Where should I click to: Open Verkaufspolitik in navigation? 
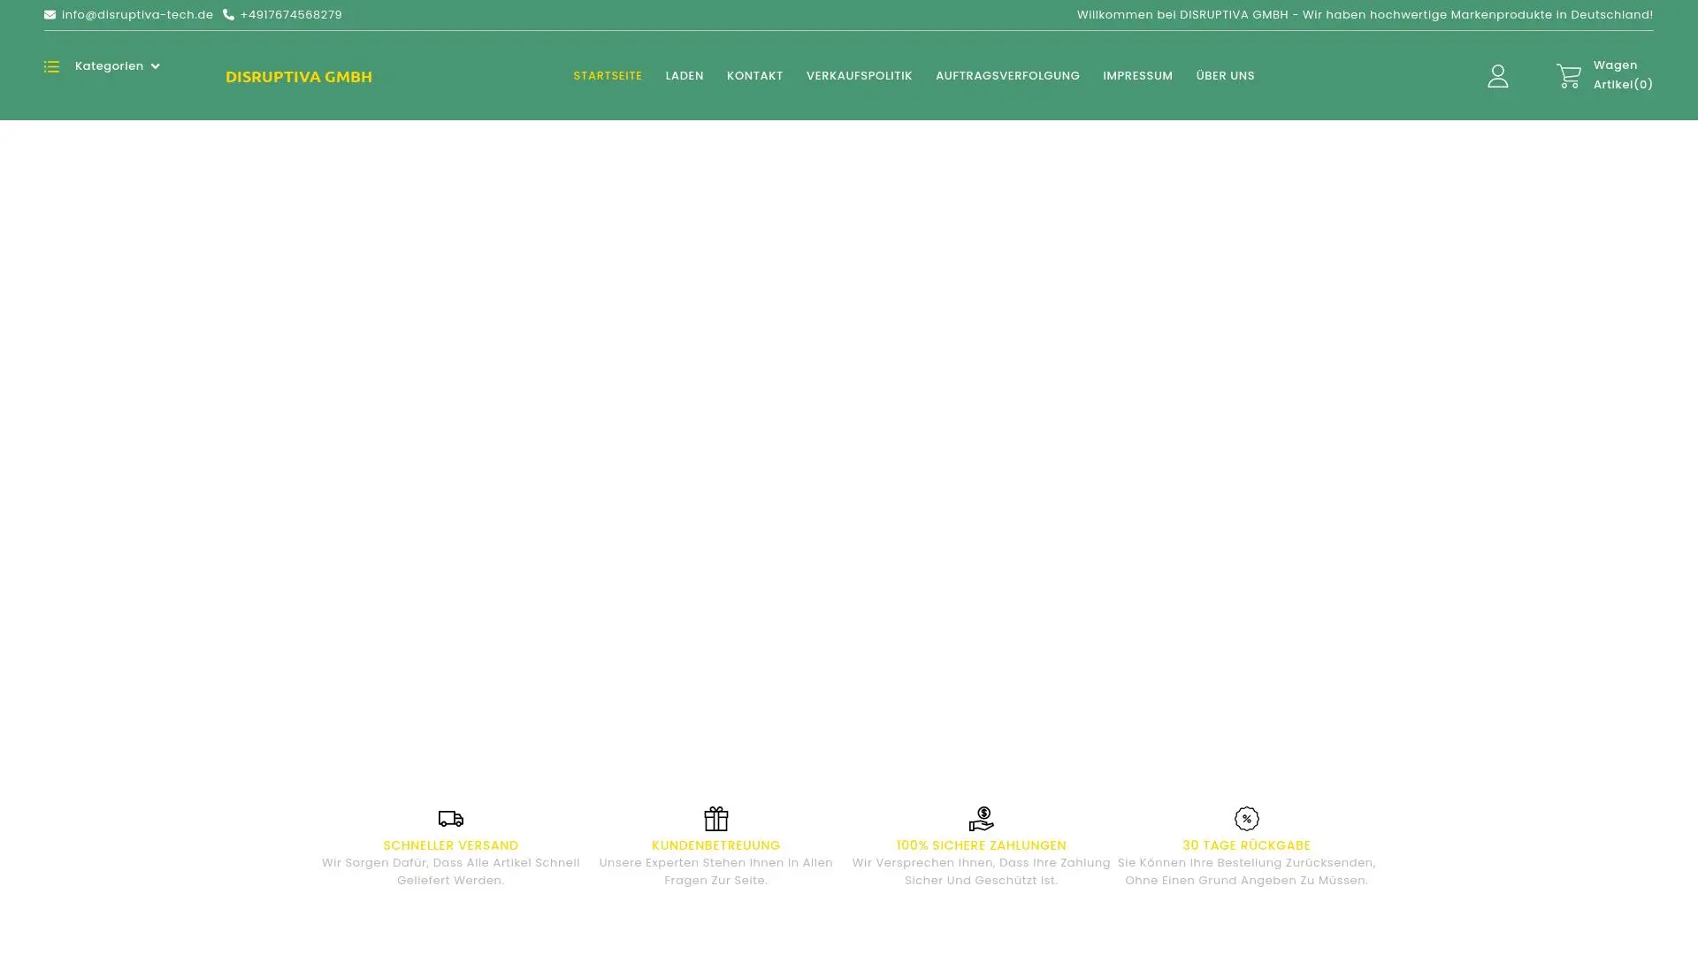pos(859,76)
